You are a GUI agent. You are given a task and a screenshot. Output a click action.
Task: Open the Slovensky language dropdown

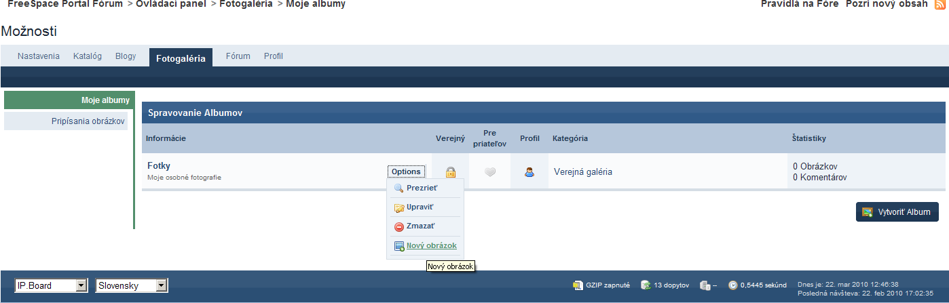[131, 285]
